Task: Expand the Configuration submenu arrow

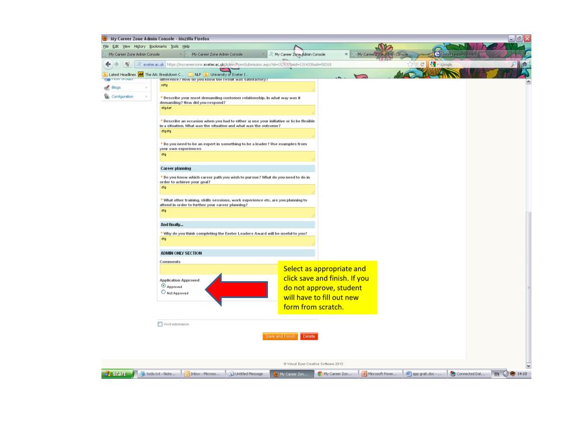Action: click(146, 97)
